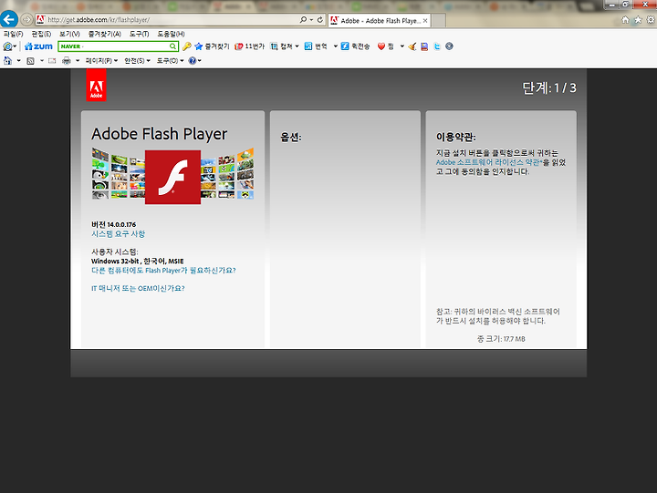Open 즐겨찾기 star in zum toolbar
The width and height of the screenshot is (657, 493).
pyautogui.click(x=212, y=46)
